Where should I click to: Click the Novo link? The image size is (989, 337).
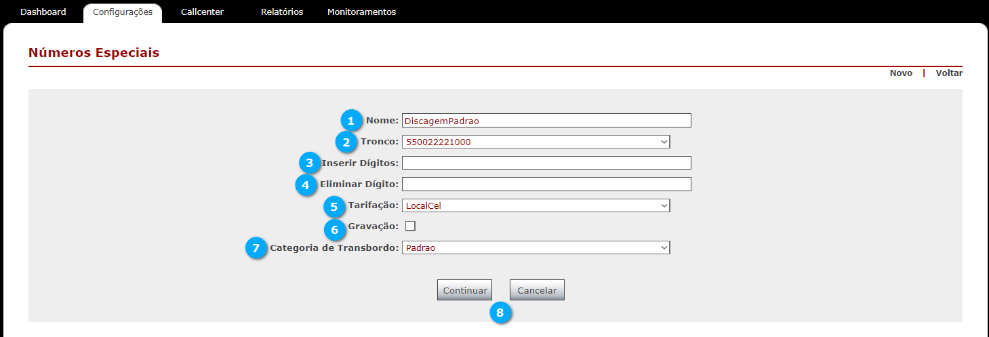point(901,73)
